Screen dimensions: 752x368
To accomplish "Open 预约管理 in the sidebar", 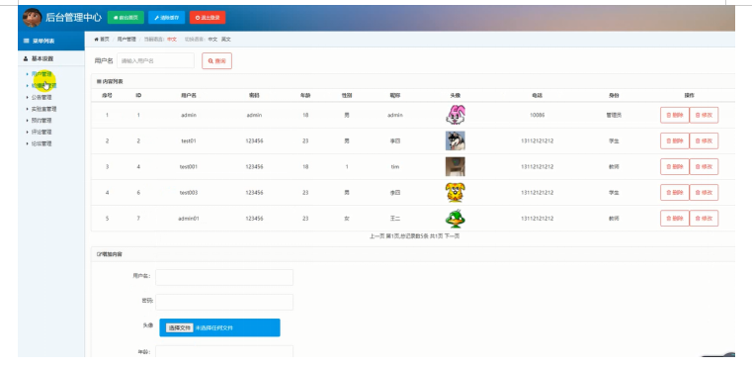I will (42, 121).
